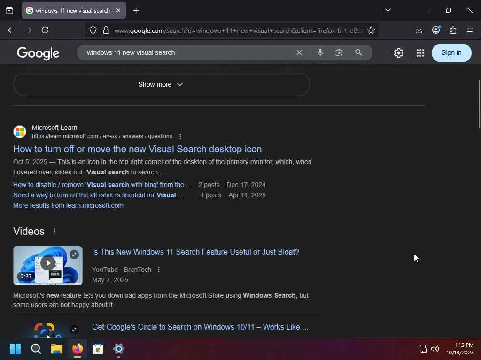
Task: Open tracking protection shield icon
Action: coord(93,30)
